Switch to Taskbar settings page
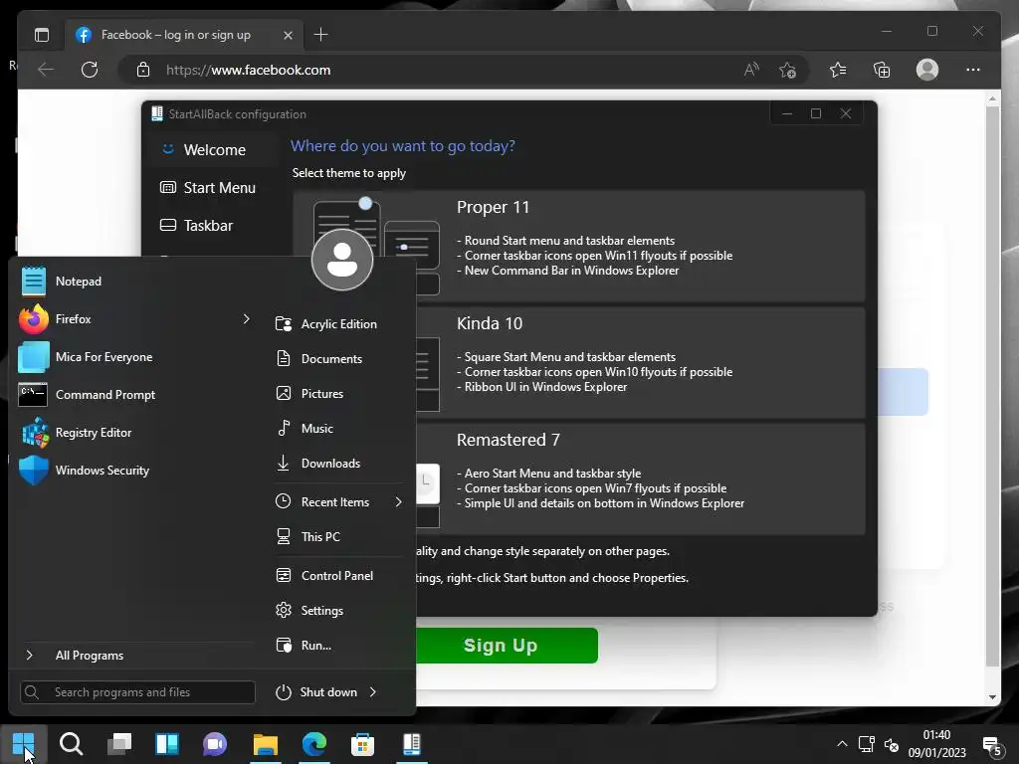This screenshot has width=1019, height=764. (x=213, y=225)
